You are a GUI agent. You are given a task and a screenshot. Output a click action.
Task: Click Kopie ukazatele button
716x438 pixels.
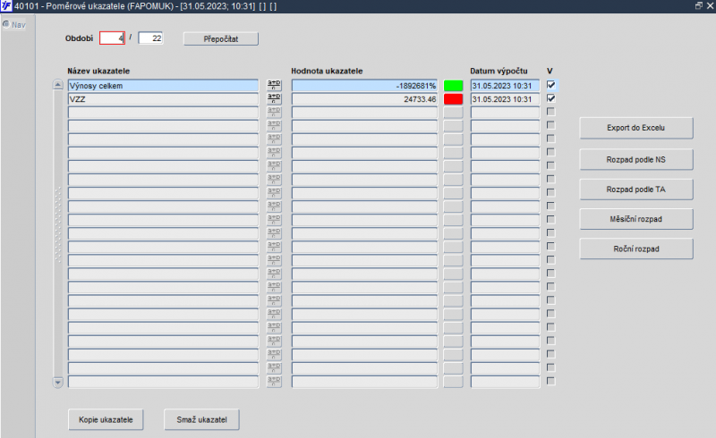[x=106, y=420]
